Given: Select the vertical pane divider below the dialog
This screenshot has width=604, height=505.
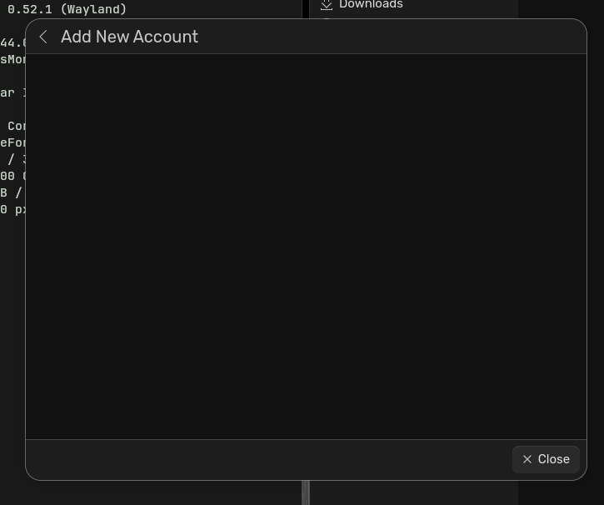Looking at the screenshot, I should pos(306,492).
